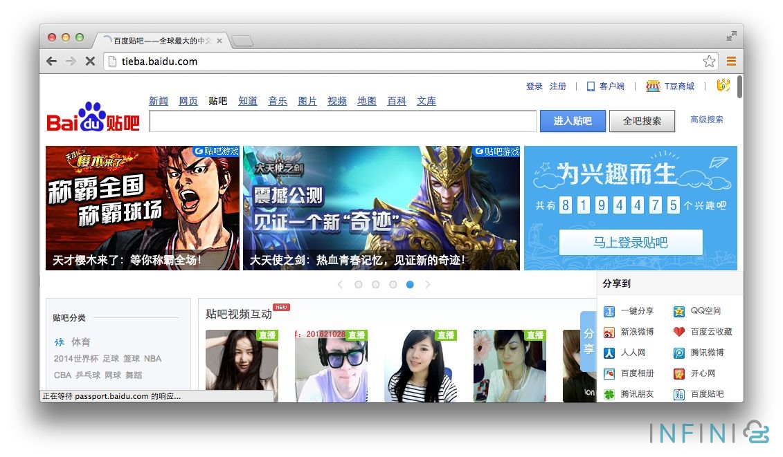
Task: Select the first carousel dot indicator
Action: (359, 284)
